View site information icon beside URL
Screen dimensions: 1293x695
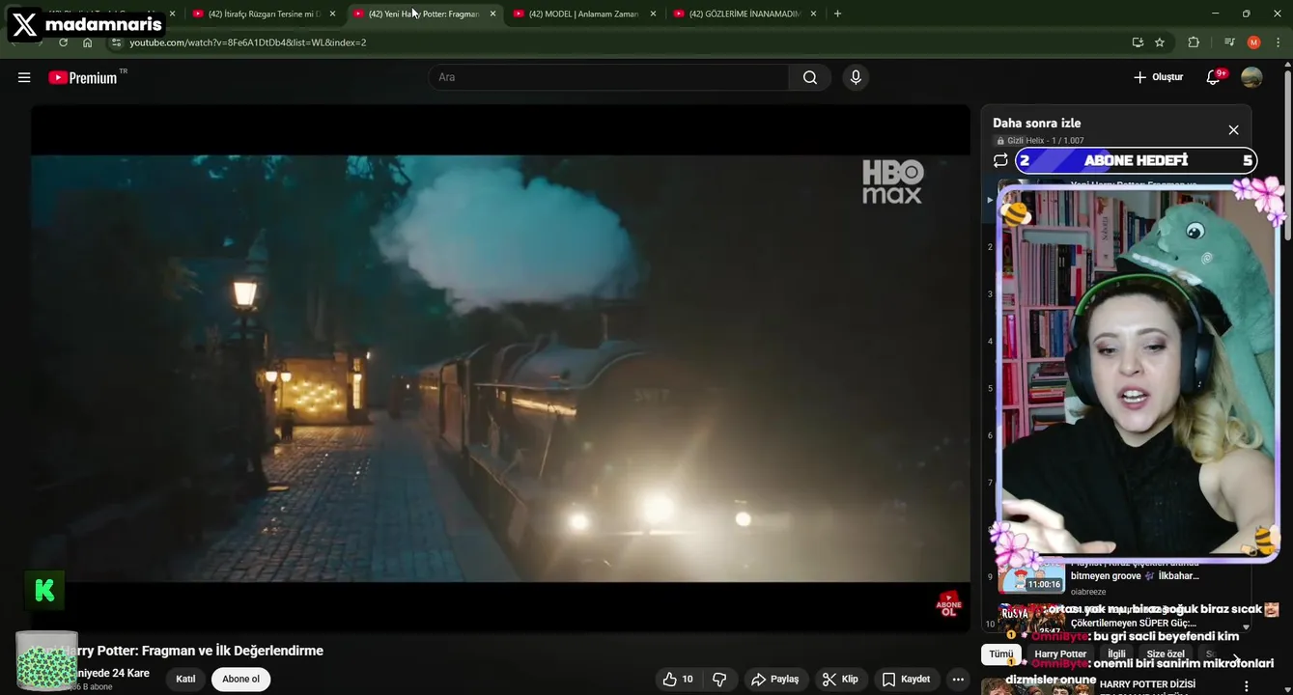point(116,42)
